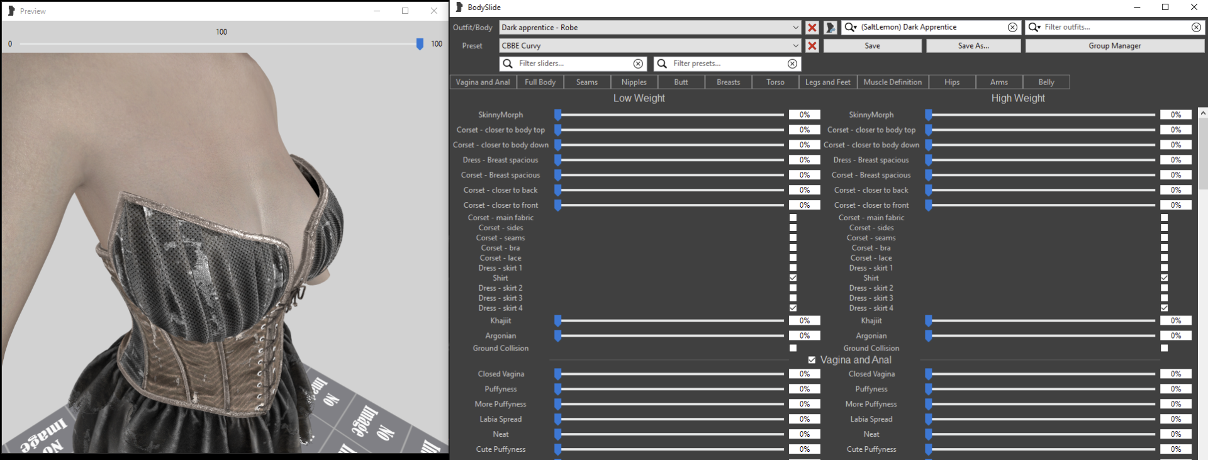
Task: Enable High Weight Ground Collision checkbox
Action: point(1164,348)
